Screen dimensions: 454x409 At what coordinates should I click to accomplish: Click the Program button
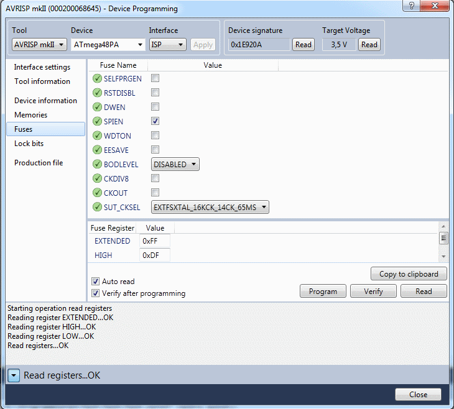click(x=323, y=291)
